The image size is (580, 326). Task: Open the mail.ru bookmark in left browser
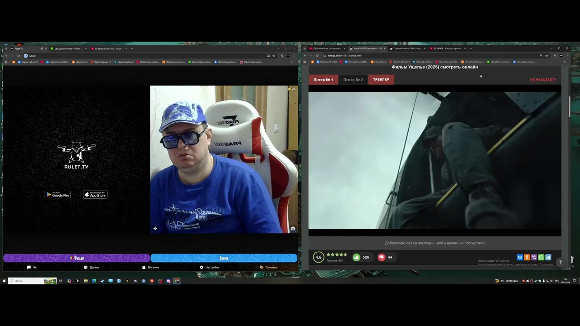pyautogui.click(x=28, y=62)
